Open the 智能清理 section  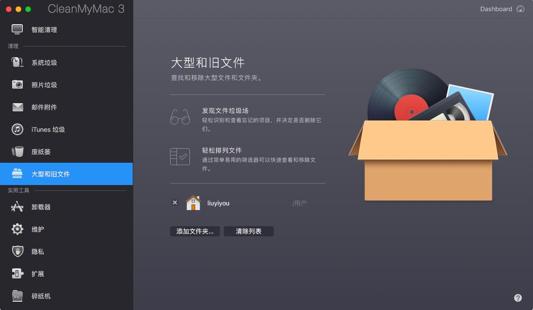66,30
